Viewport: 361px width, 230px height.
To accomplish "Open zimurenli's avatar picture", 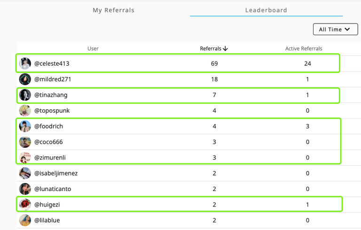I will click(x=25, y=158).
